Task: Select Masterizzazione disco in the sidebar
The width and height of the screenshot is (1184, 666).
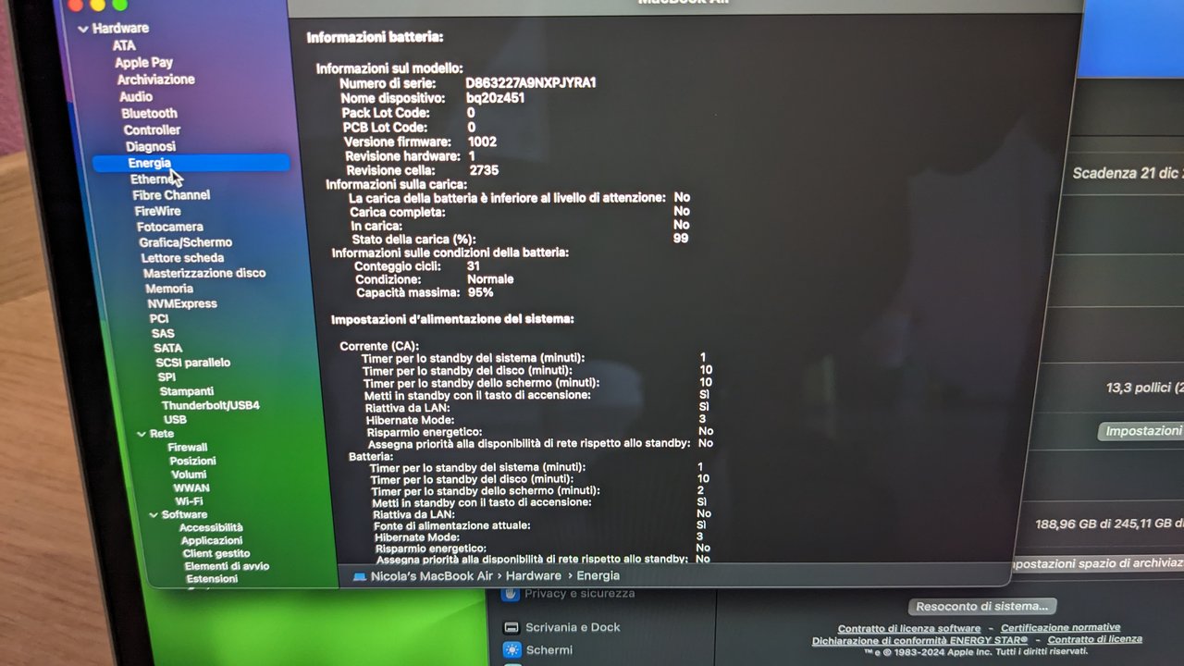Action: coord(204,273)
